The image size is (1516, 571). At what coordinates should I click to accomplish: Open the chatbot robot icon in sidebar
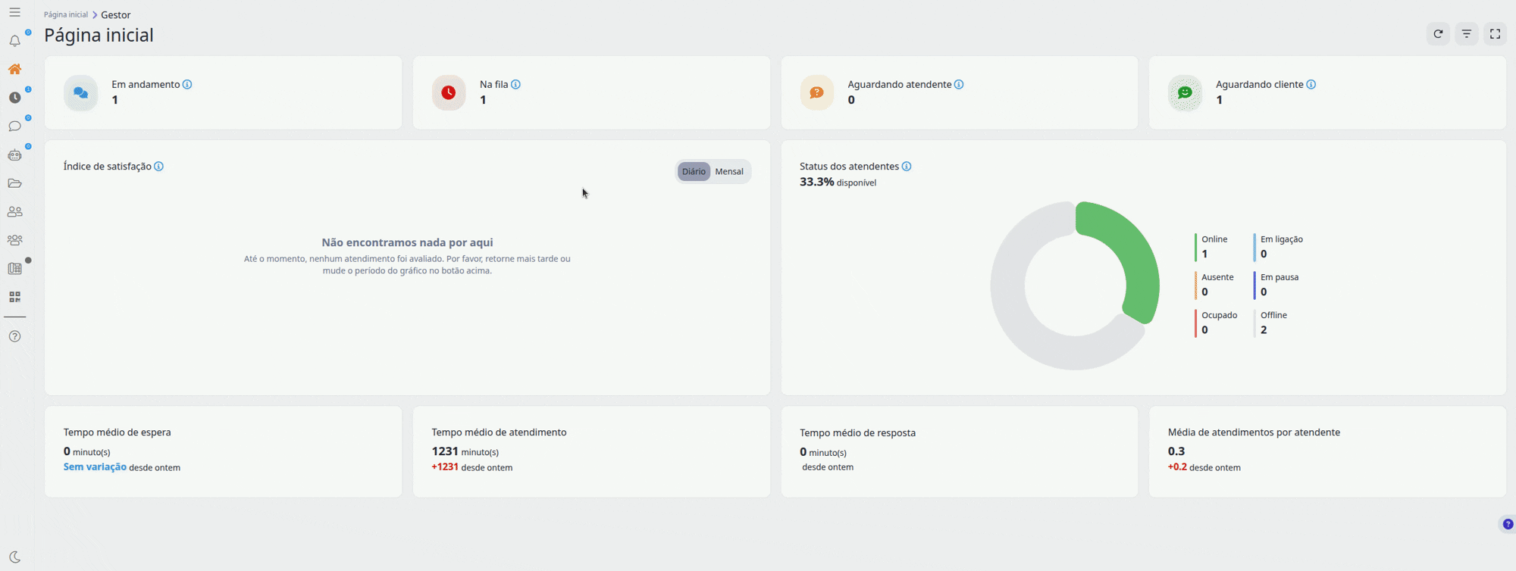point(14,155)
